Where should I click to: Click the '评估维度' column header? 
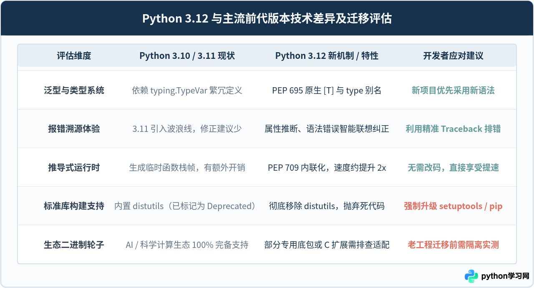pyautogui.click(x=74, y=56)
